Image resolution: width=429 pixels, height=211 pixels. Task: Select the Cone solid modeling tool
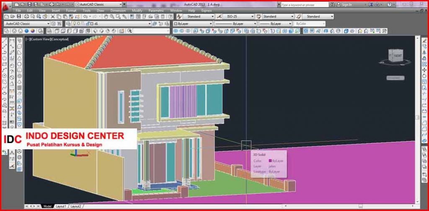(19, 58)
